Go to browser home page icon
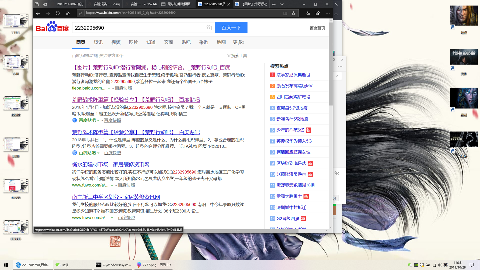The height and width of the screenshot is (270, 480). (68, 13)
